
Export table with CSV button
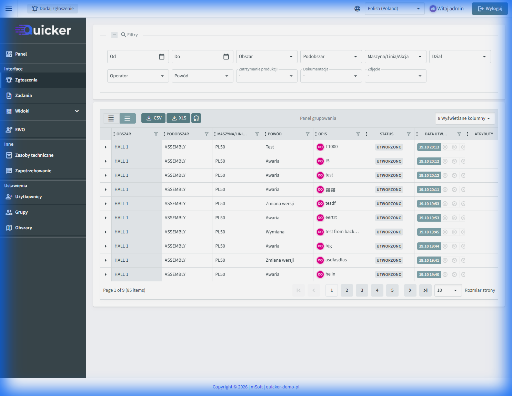tap(153, 118)
